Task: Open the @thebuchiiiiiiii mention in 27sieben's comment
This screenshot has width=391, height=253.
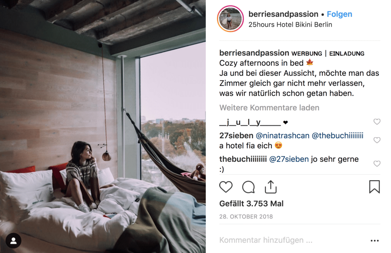Action: click(338, 136)
